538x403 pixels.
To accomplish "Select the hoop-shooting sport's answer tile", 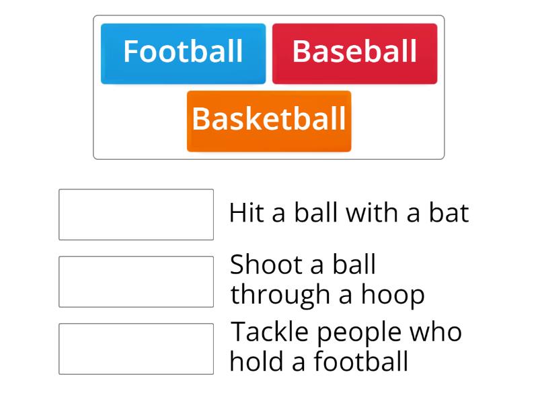I will [x=269, y=121].
